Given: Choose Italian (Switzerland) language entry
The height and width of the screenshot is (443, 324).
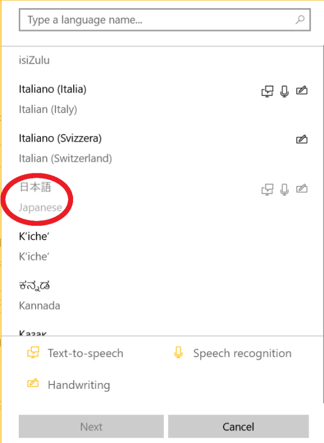Looking at the screenshot, I should tap(162, 148).
